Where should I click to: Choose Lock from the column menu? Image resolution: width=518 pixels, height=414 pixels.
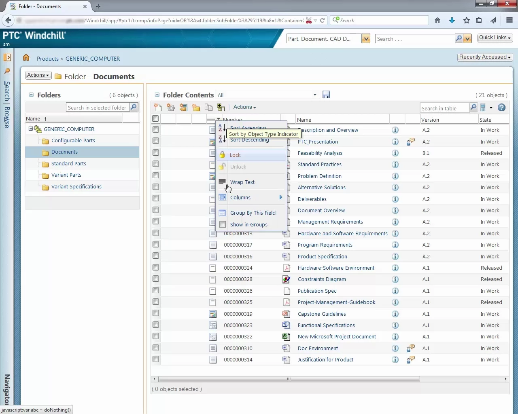coord(251,155)
